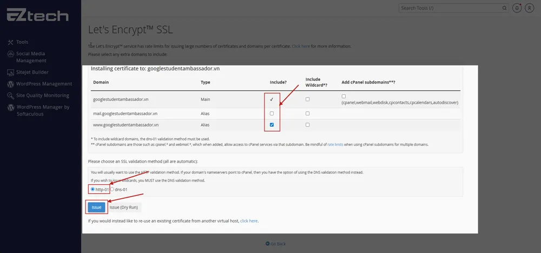Click the 'Domain' column header
This screenshot has height=253, width=541.
(101, 82)
